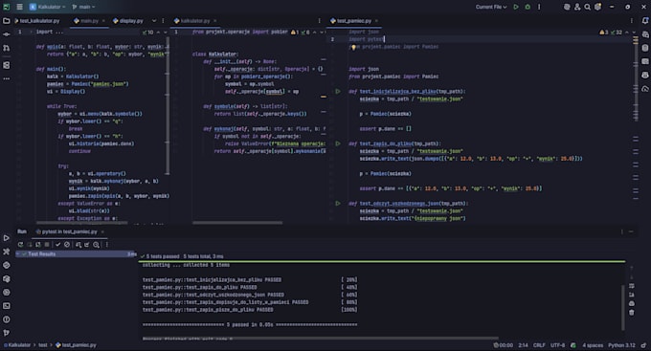Run test_odczyt_uszkodzonego_json from gutter

point(338,204)
